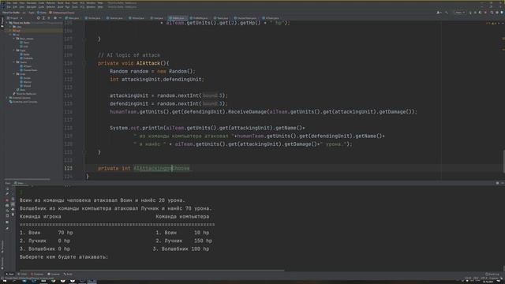Collapse the Units package in project tree
The height and width of the screenshot is (284, 505).
coord(14,74)
